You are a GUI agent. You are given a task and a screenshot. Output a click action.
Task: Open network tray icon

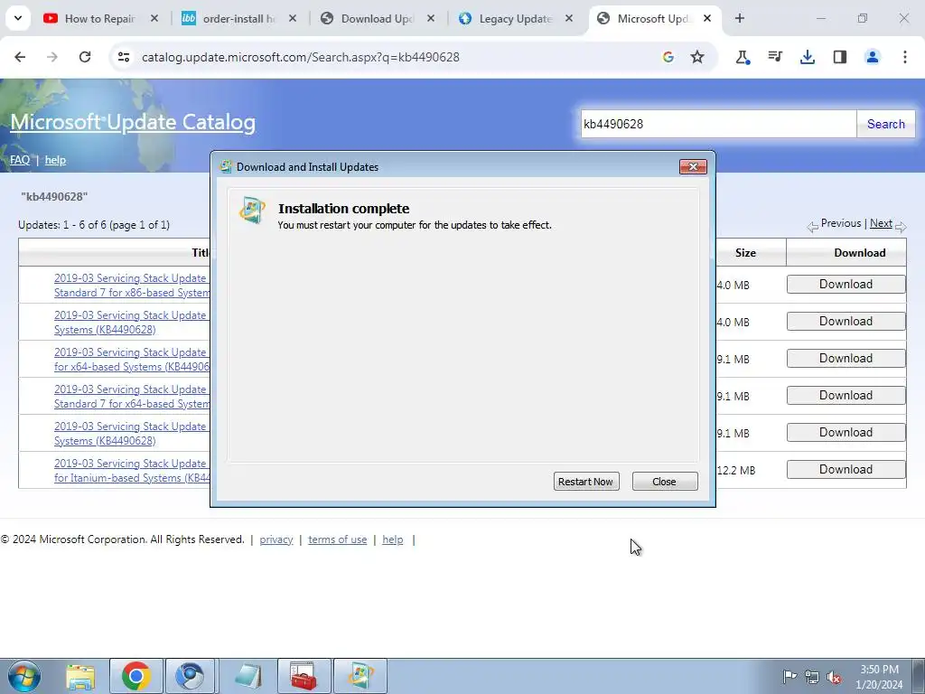coord(812,676)
